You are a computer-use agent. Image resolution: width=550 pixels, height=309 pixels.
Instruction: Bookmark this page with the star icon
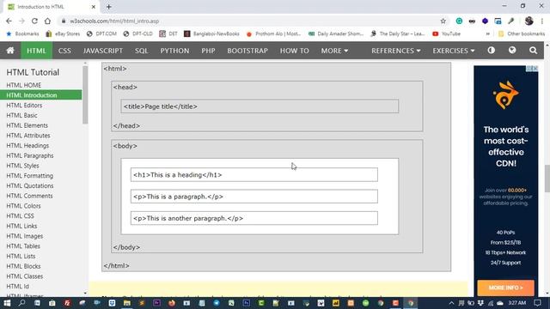tap(443, 21)
